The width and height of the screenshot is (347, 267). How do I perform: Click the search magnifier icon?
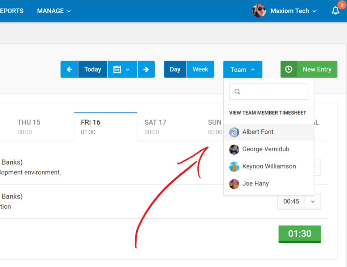pos(237,92)
